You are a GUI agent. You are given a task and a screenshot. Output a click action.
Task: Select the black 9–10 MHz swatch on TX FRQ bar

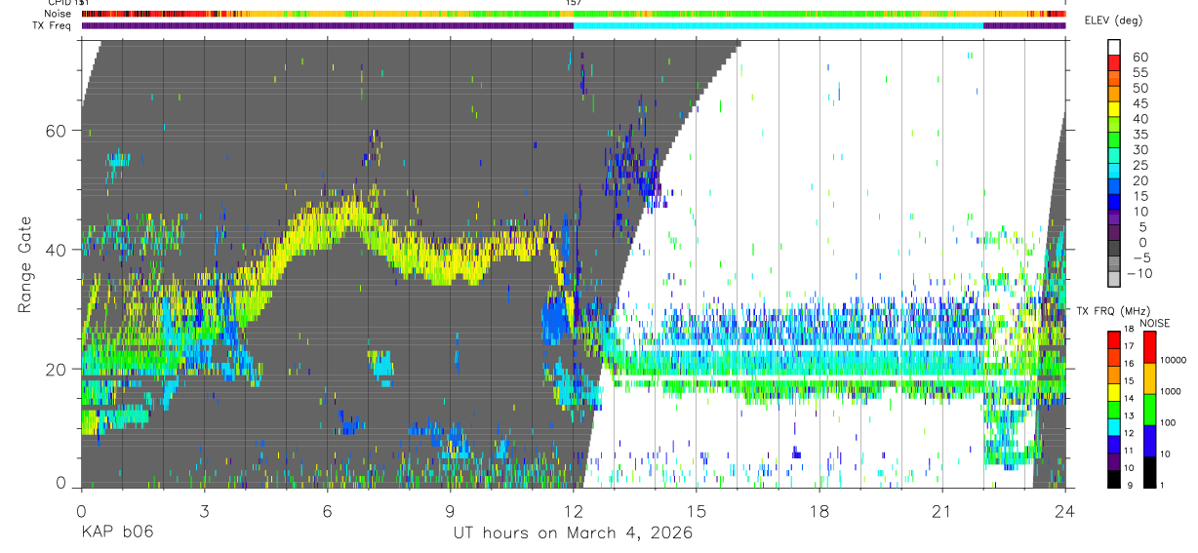pyautogui.click(x=1115, y=478)
